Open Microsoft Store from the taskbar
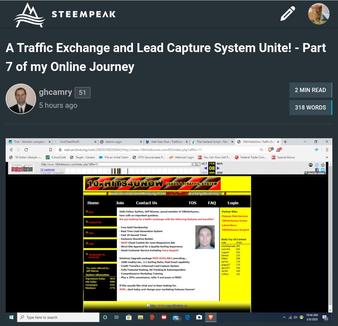 (129, 317)
